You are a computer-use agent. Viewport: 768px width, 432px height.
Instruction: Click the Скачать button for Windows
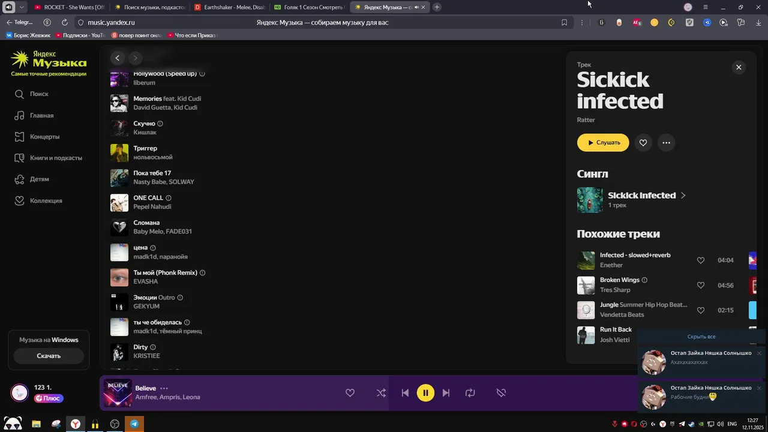click(x=49, y=356)
